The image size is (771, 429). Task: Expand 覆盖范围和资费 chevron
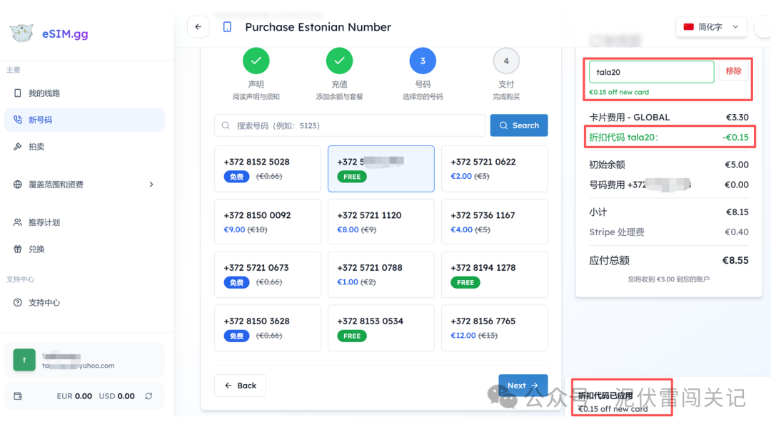tap(151, 185)
